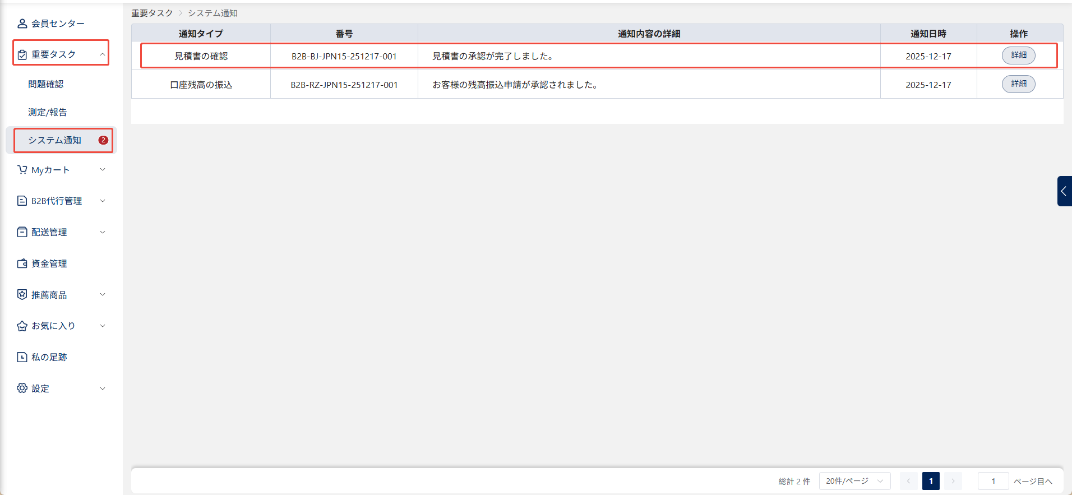This screenshot has height=495, width=1072.
Task: Click 重要タスク breadcrumb link
Action: (152, 13)
